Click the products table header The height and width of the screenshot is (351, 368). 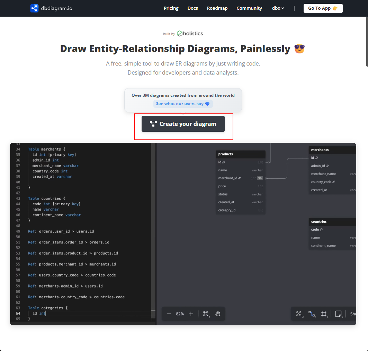point(241,154)
